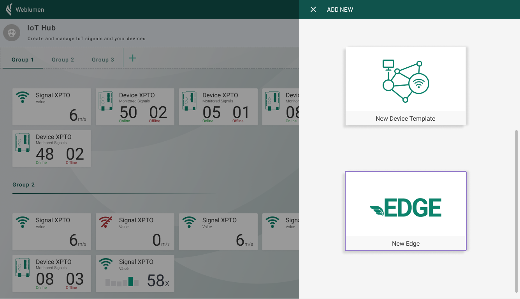520x299 pixels.
Task: Click the "Weblumen" brand name
Action: coord(30,9)
